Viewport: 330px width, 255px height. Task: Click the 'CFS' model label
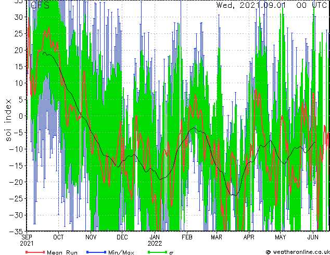(x=40, y=5)
